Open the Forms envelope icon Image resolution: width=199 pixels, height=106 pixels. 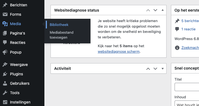[x=5, y=14]
